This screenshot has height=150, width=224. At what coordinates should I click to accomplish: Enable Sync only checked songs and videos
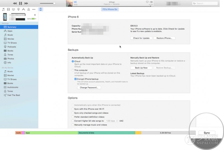[x=73, y=113]
